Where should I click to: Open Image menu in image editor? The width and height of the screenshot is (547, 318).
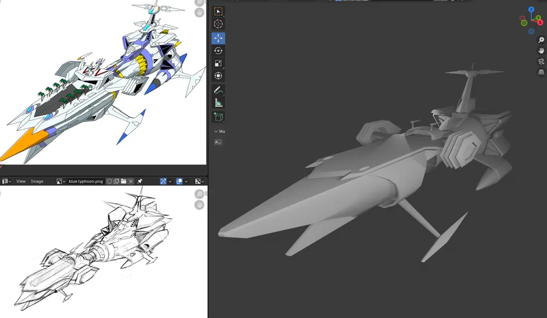(37, 181)
